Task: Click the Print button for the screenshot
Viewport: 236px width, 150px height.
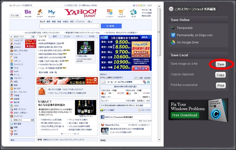Action: [221, 85]
